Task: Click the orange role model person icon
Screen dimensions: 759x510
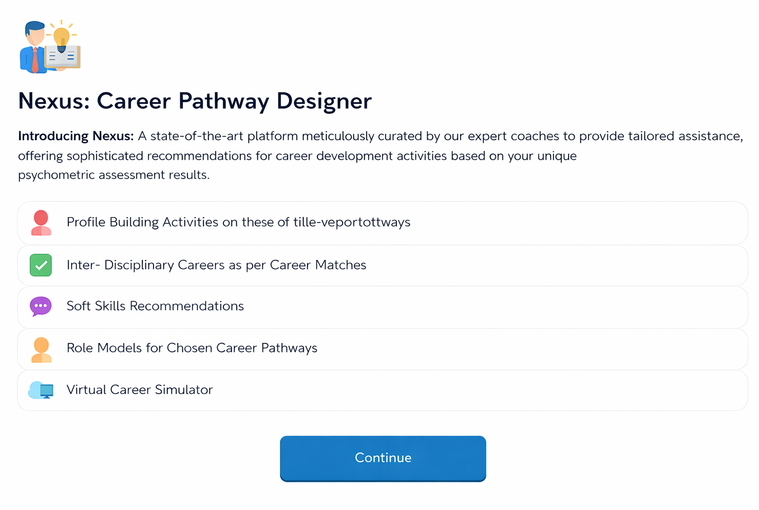Action: pyautogui.click(x=41, y=349)
